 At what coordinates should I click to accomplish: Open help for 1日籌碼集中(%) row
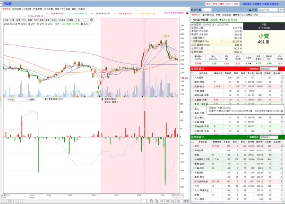[221, 42]
